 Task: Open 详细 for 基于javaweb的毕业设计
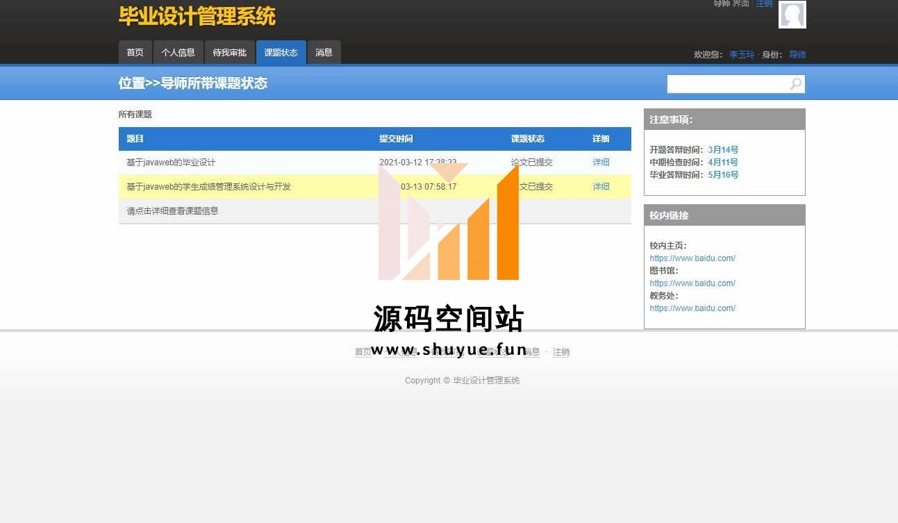pos(601,163)
